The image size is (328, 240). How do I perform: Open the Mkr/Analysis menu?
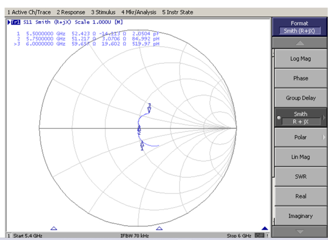[139, 12]
